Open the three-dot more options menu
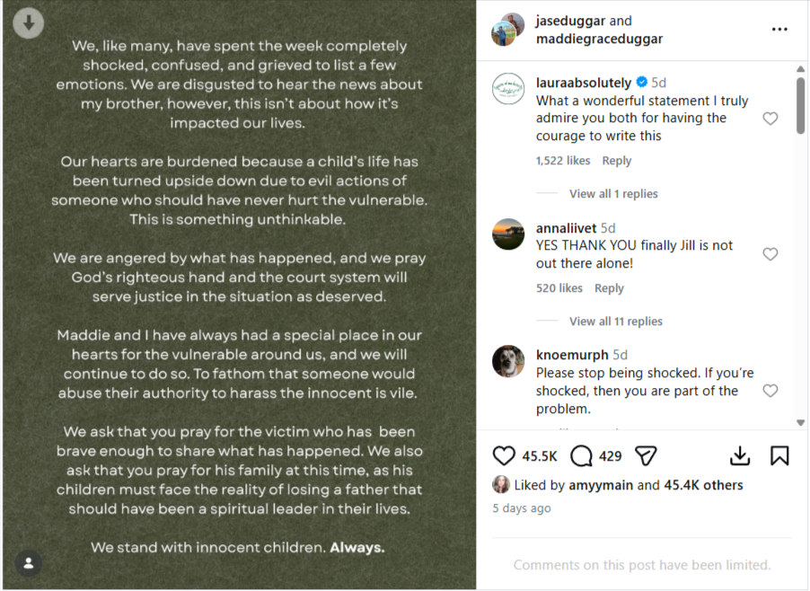This screenshot has width=810, height=591. coord(779,30)
